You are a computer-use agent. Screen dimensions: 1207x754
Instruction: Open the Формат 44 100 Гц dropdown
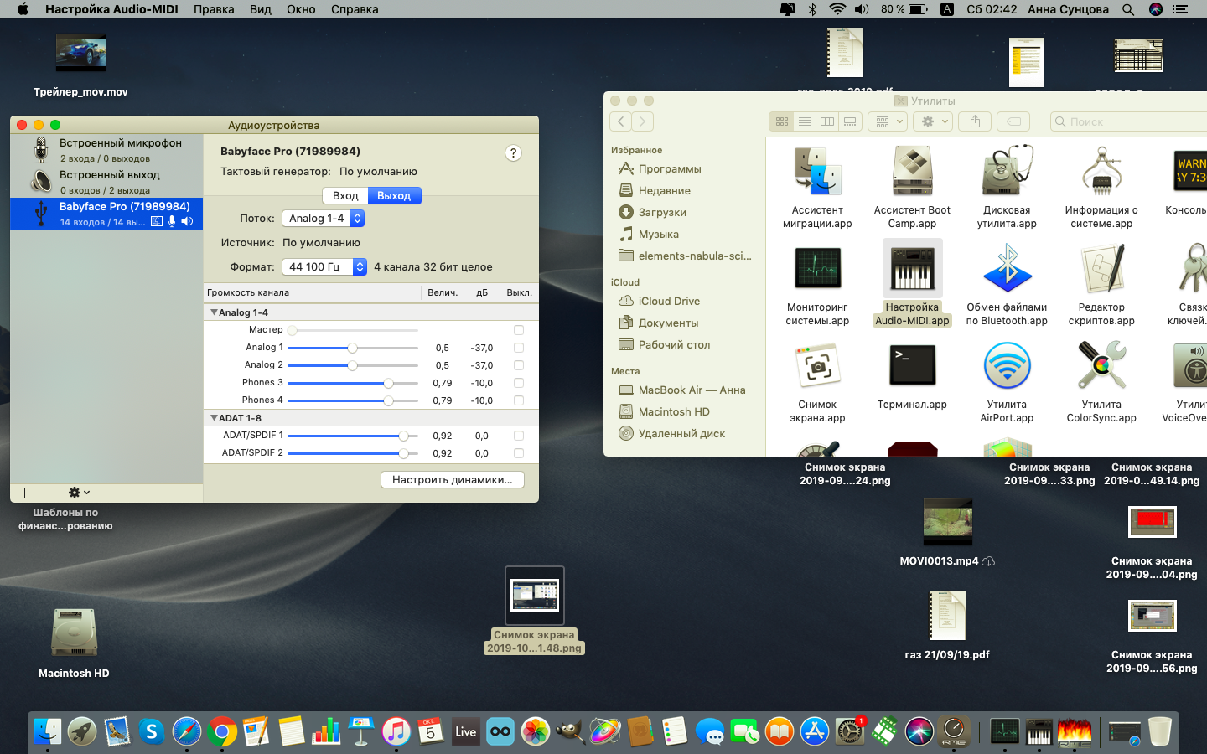(x=324, y=266)
